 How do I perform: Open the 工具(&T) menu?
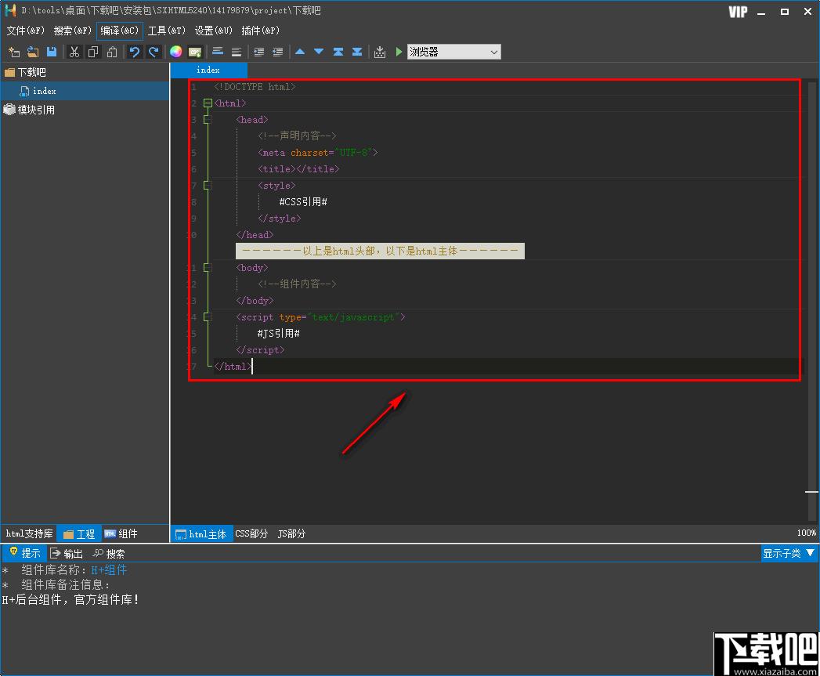pos(167,31)
